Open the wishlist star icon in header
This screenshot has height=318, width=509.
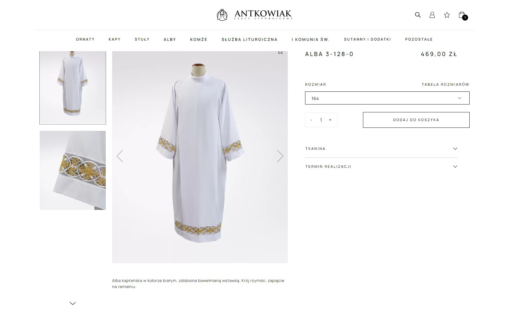click(447, 15)
